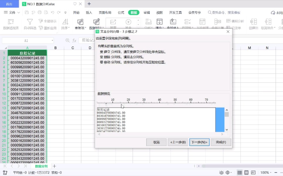Click 完成(F) to finish the wizard

pos(221,142)
